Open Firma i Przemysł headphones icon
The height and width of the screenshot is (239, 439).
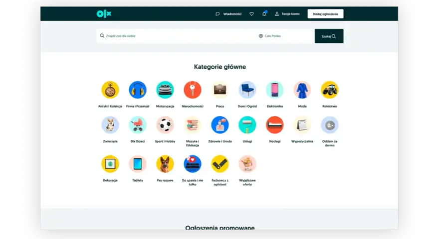(x=138, y=90)
